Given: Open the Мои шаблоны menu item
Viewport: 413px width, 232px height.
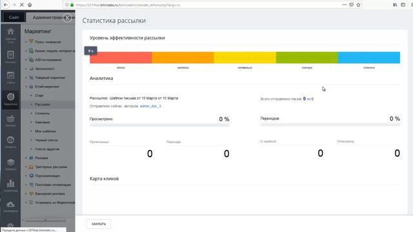Looking at the screenshot, I should pos(45,131).
